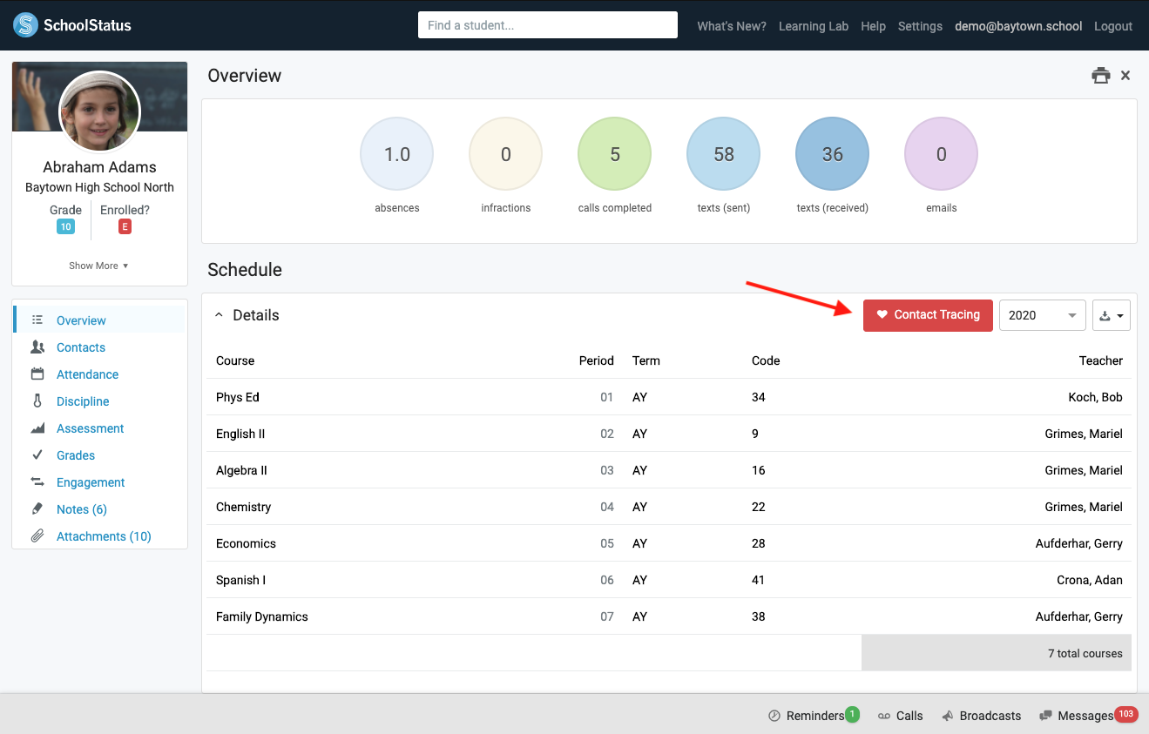Close the Overview panel with the X icon
The width and height of the screenshot is (1149, 734).
point(1125,76)
